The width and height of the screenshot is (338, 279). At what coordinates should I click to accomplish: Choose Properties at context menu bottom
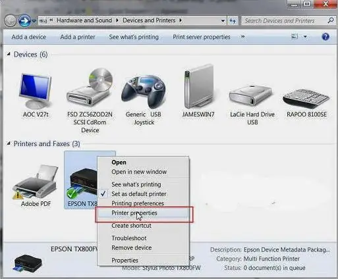click(143, 261)
